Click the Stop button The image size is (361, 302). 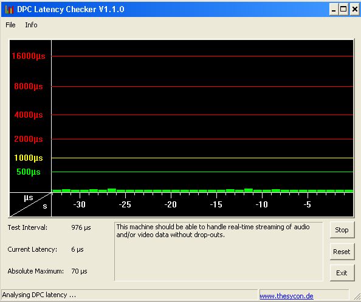[x=342, y=230]
